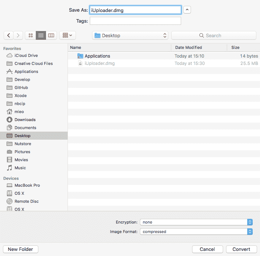Open the GitHub folder icon
The height and width of the screenshot is (256, 260).
pyautogui.click(x=9, y=88)
